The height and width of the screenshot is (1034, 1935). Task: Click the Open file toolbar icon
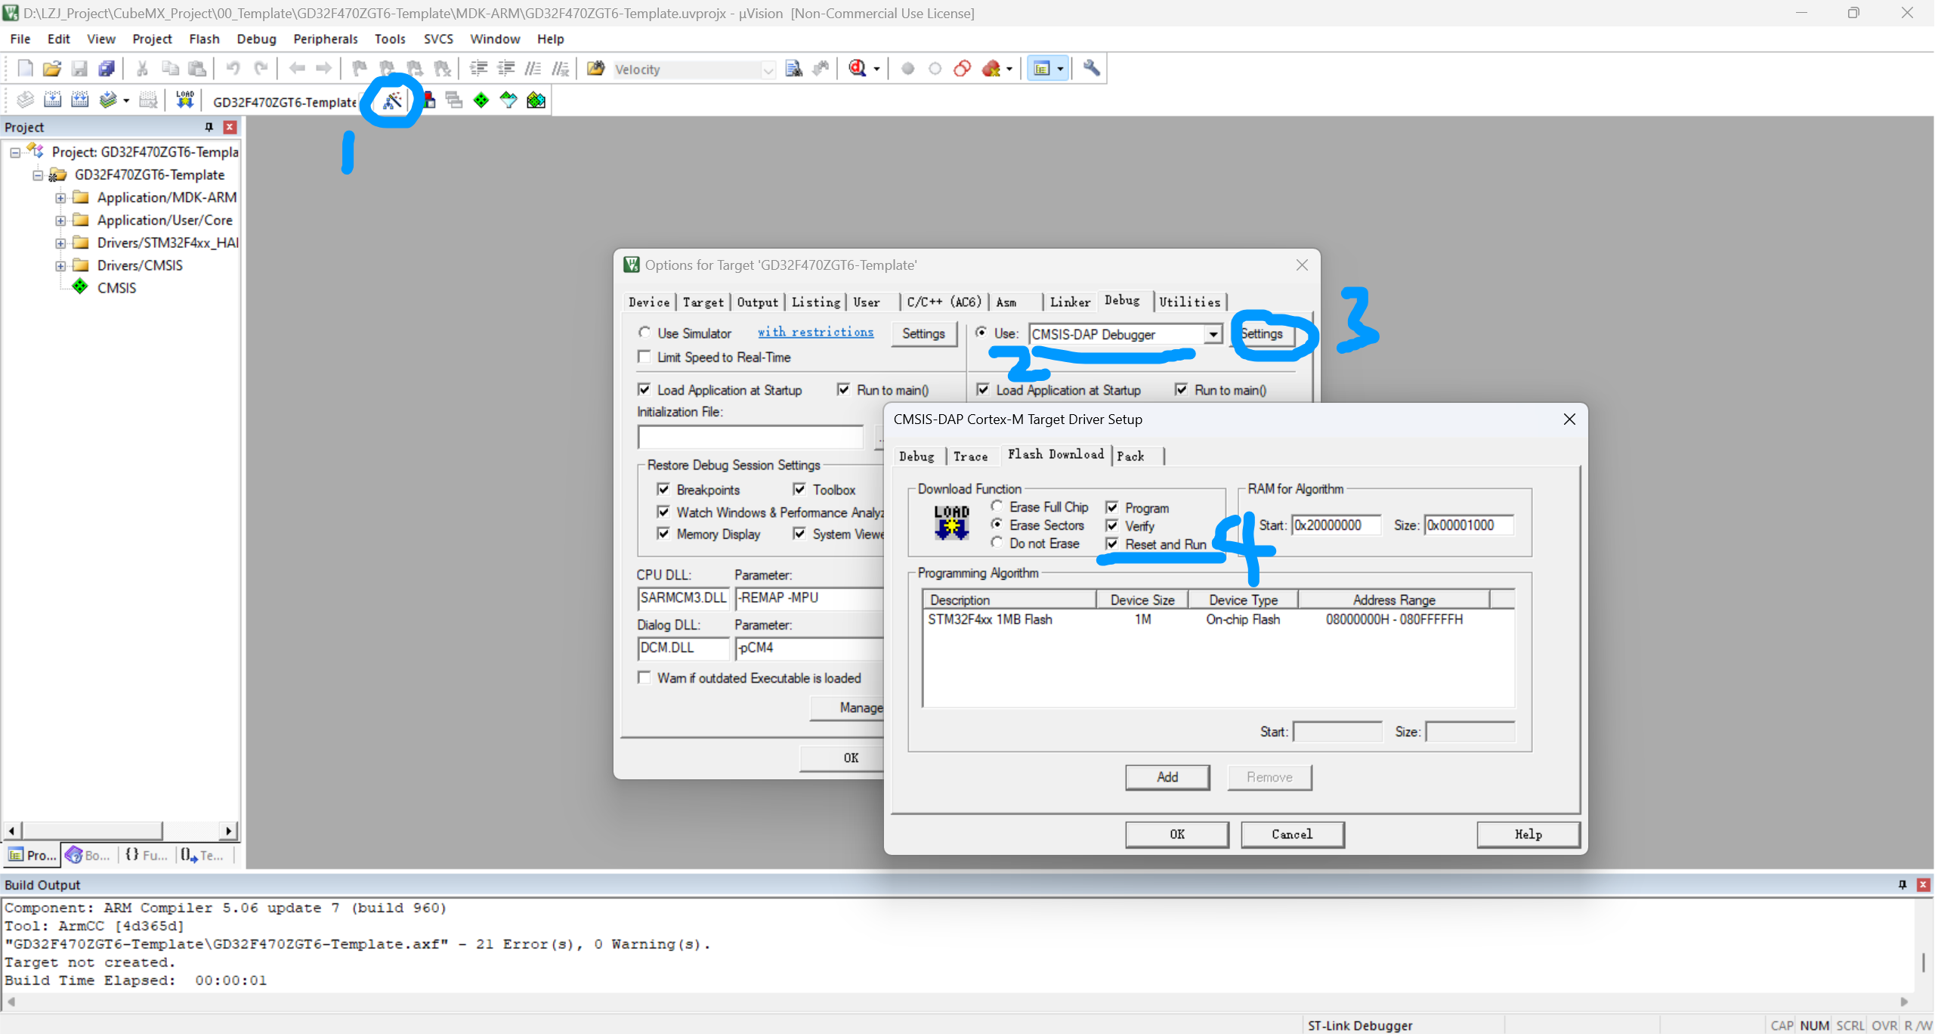52,69
